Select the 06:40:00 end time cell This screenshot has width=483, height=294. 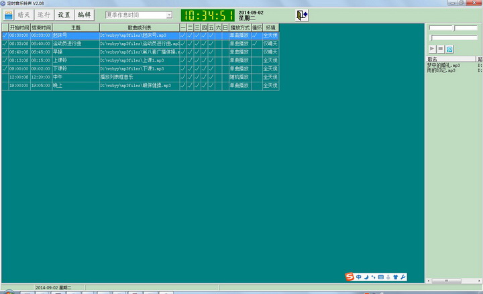(42, 44)
